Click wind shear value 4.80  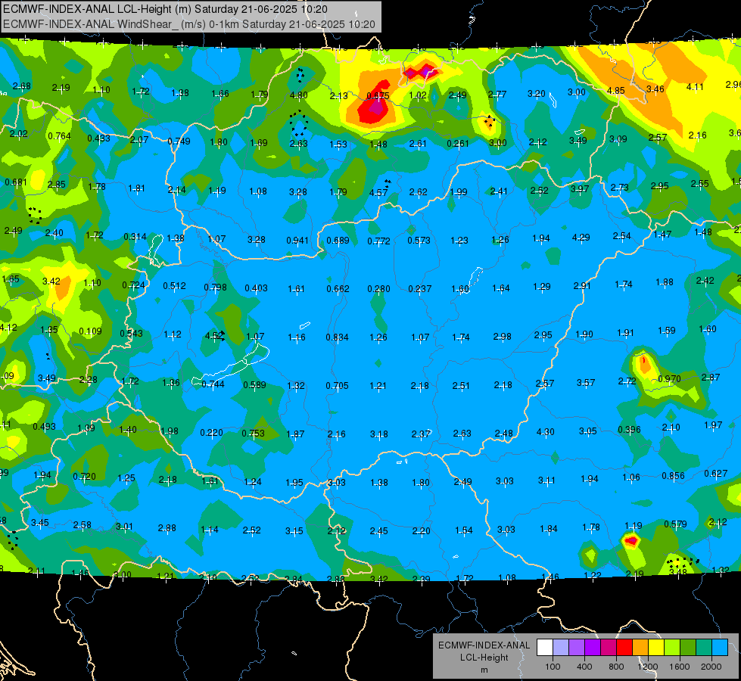click(299, 95)
